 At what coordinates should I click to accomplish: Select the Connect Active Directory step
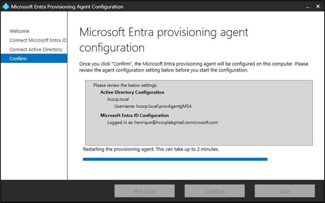(x=36, y=50)
